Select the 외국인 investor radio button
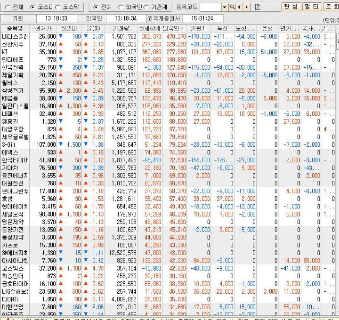 (121, 7)
